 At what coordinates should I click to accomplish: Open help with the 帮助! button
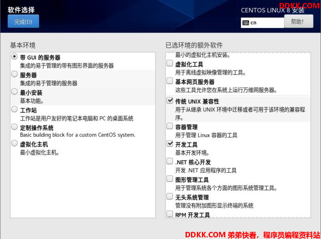[299, 21]
